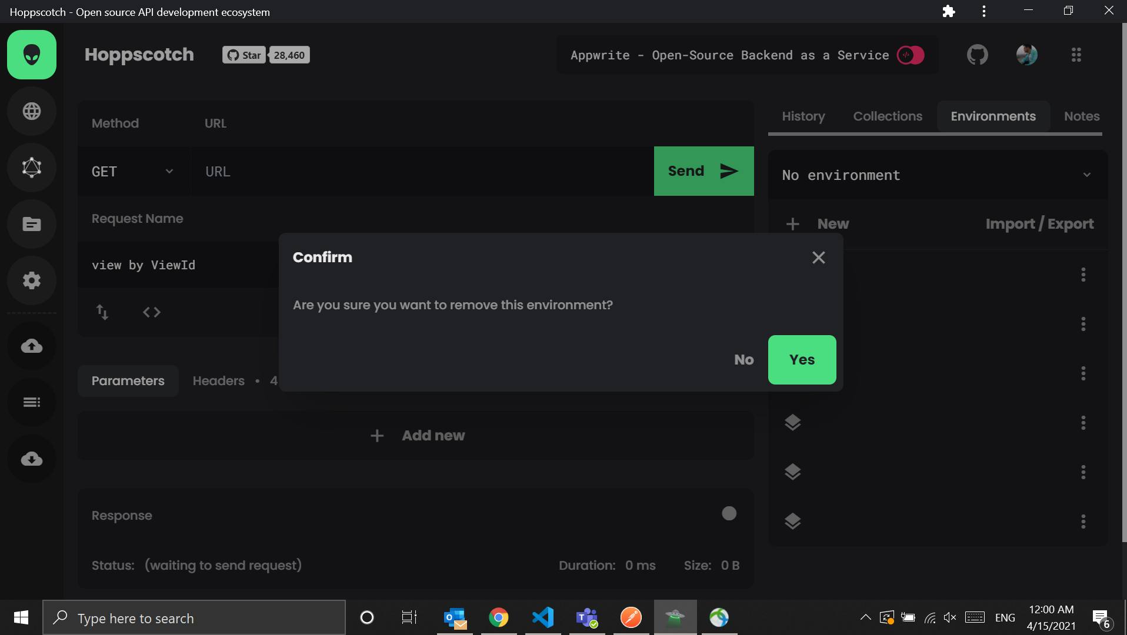Image resolution: width=1127 pixels, height=635 pixels.
Task: Click the sixth environment layers icon
Action: pyautogui.click(x=793, y=522)
